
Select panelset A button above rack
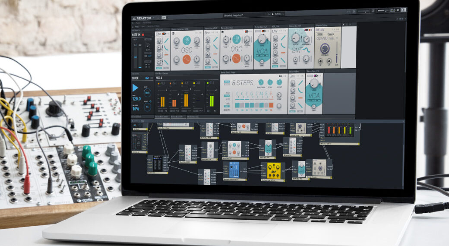343,25
